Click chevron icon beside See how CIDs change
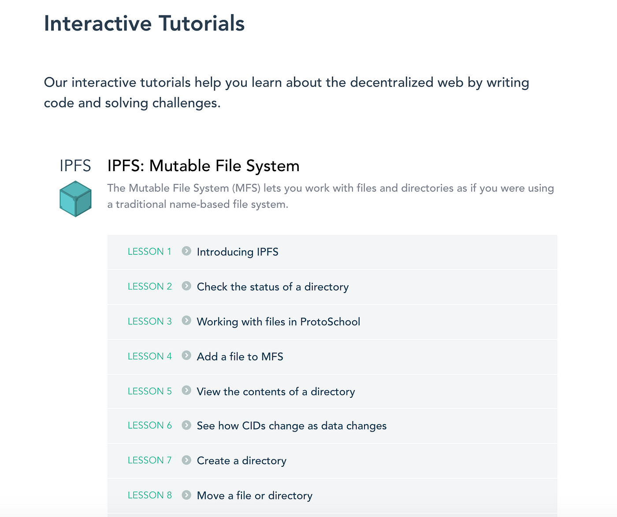This screenshot has height=517, width=617. (x=186, y=425)
